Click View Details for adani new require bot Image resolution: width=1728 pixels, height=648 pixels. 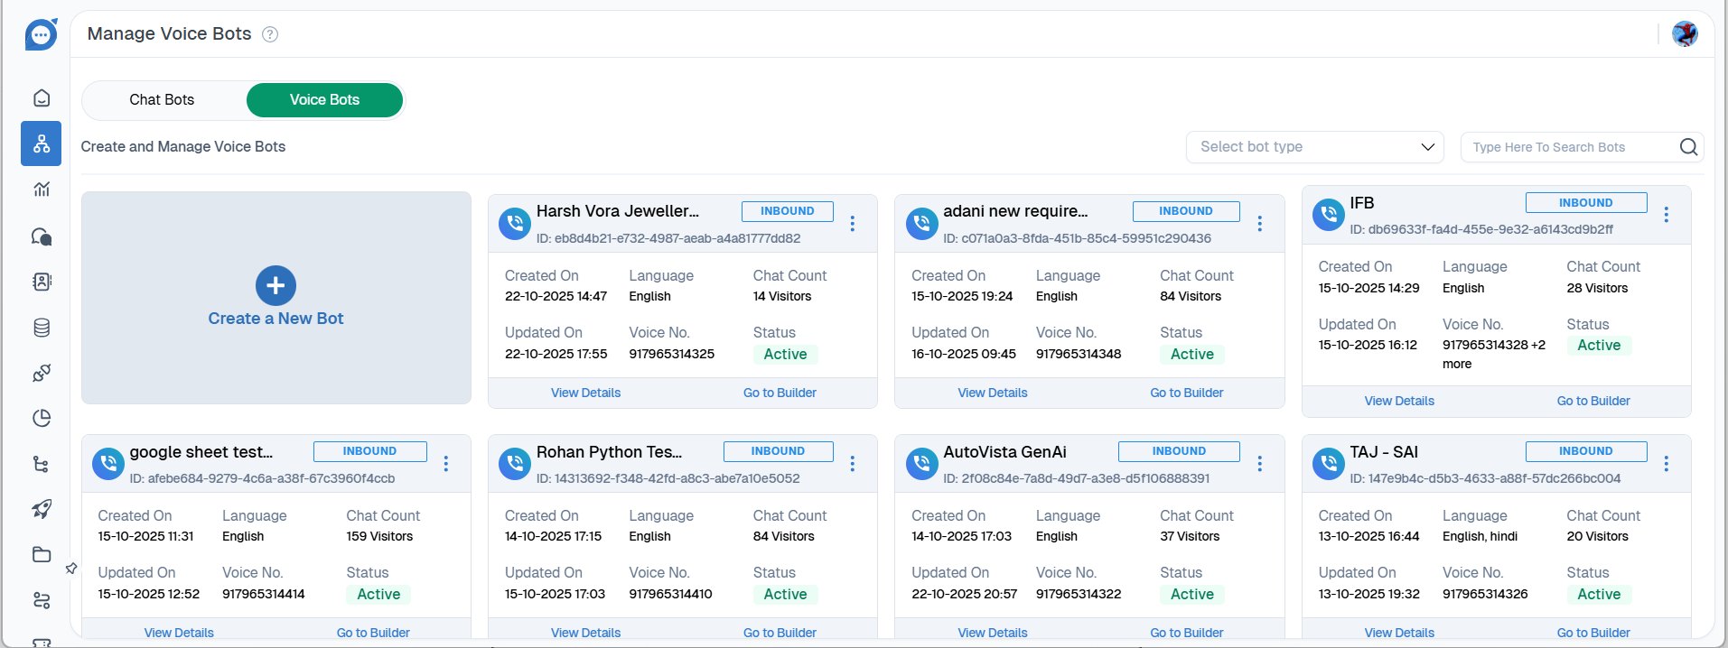(992, 393)
